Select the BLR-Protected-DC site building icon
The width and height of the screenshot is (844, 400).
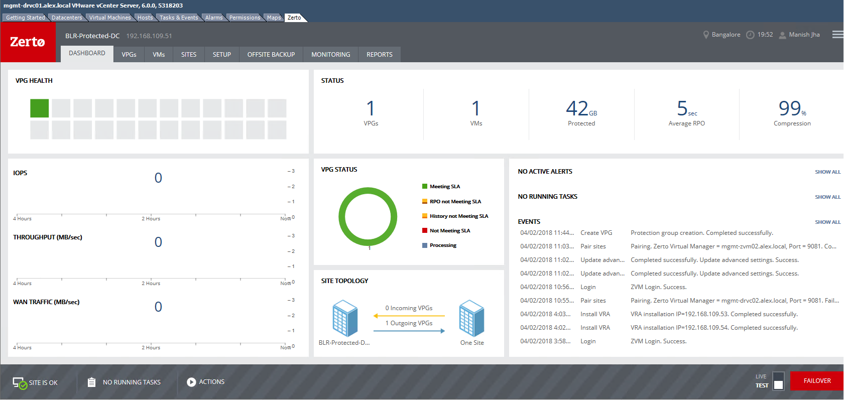345,318
